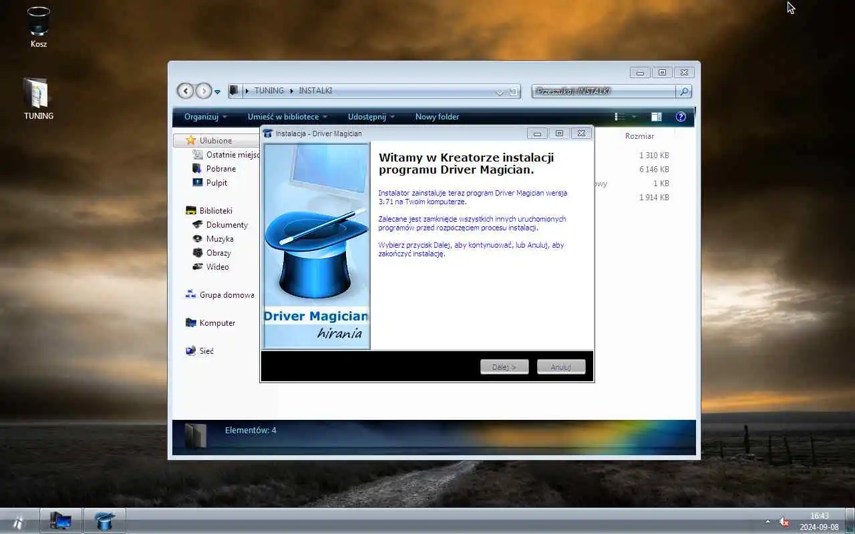This screenshot has height=534, width=855.
Task: Click the INSTALKI breadcrumb in address bar
Action: coord(315,91)
